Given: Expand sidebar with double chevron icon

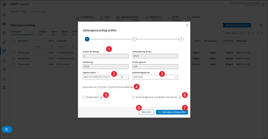Looking at the screenshot, I should (x=4, y=135).
